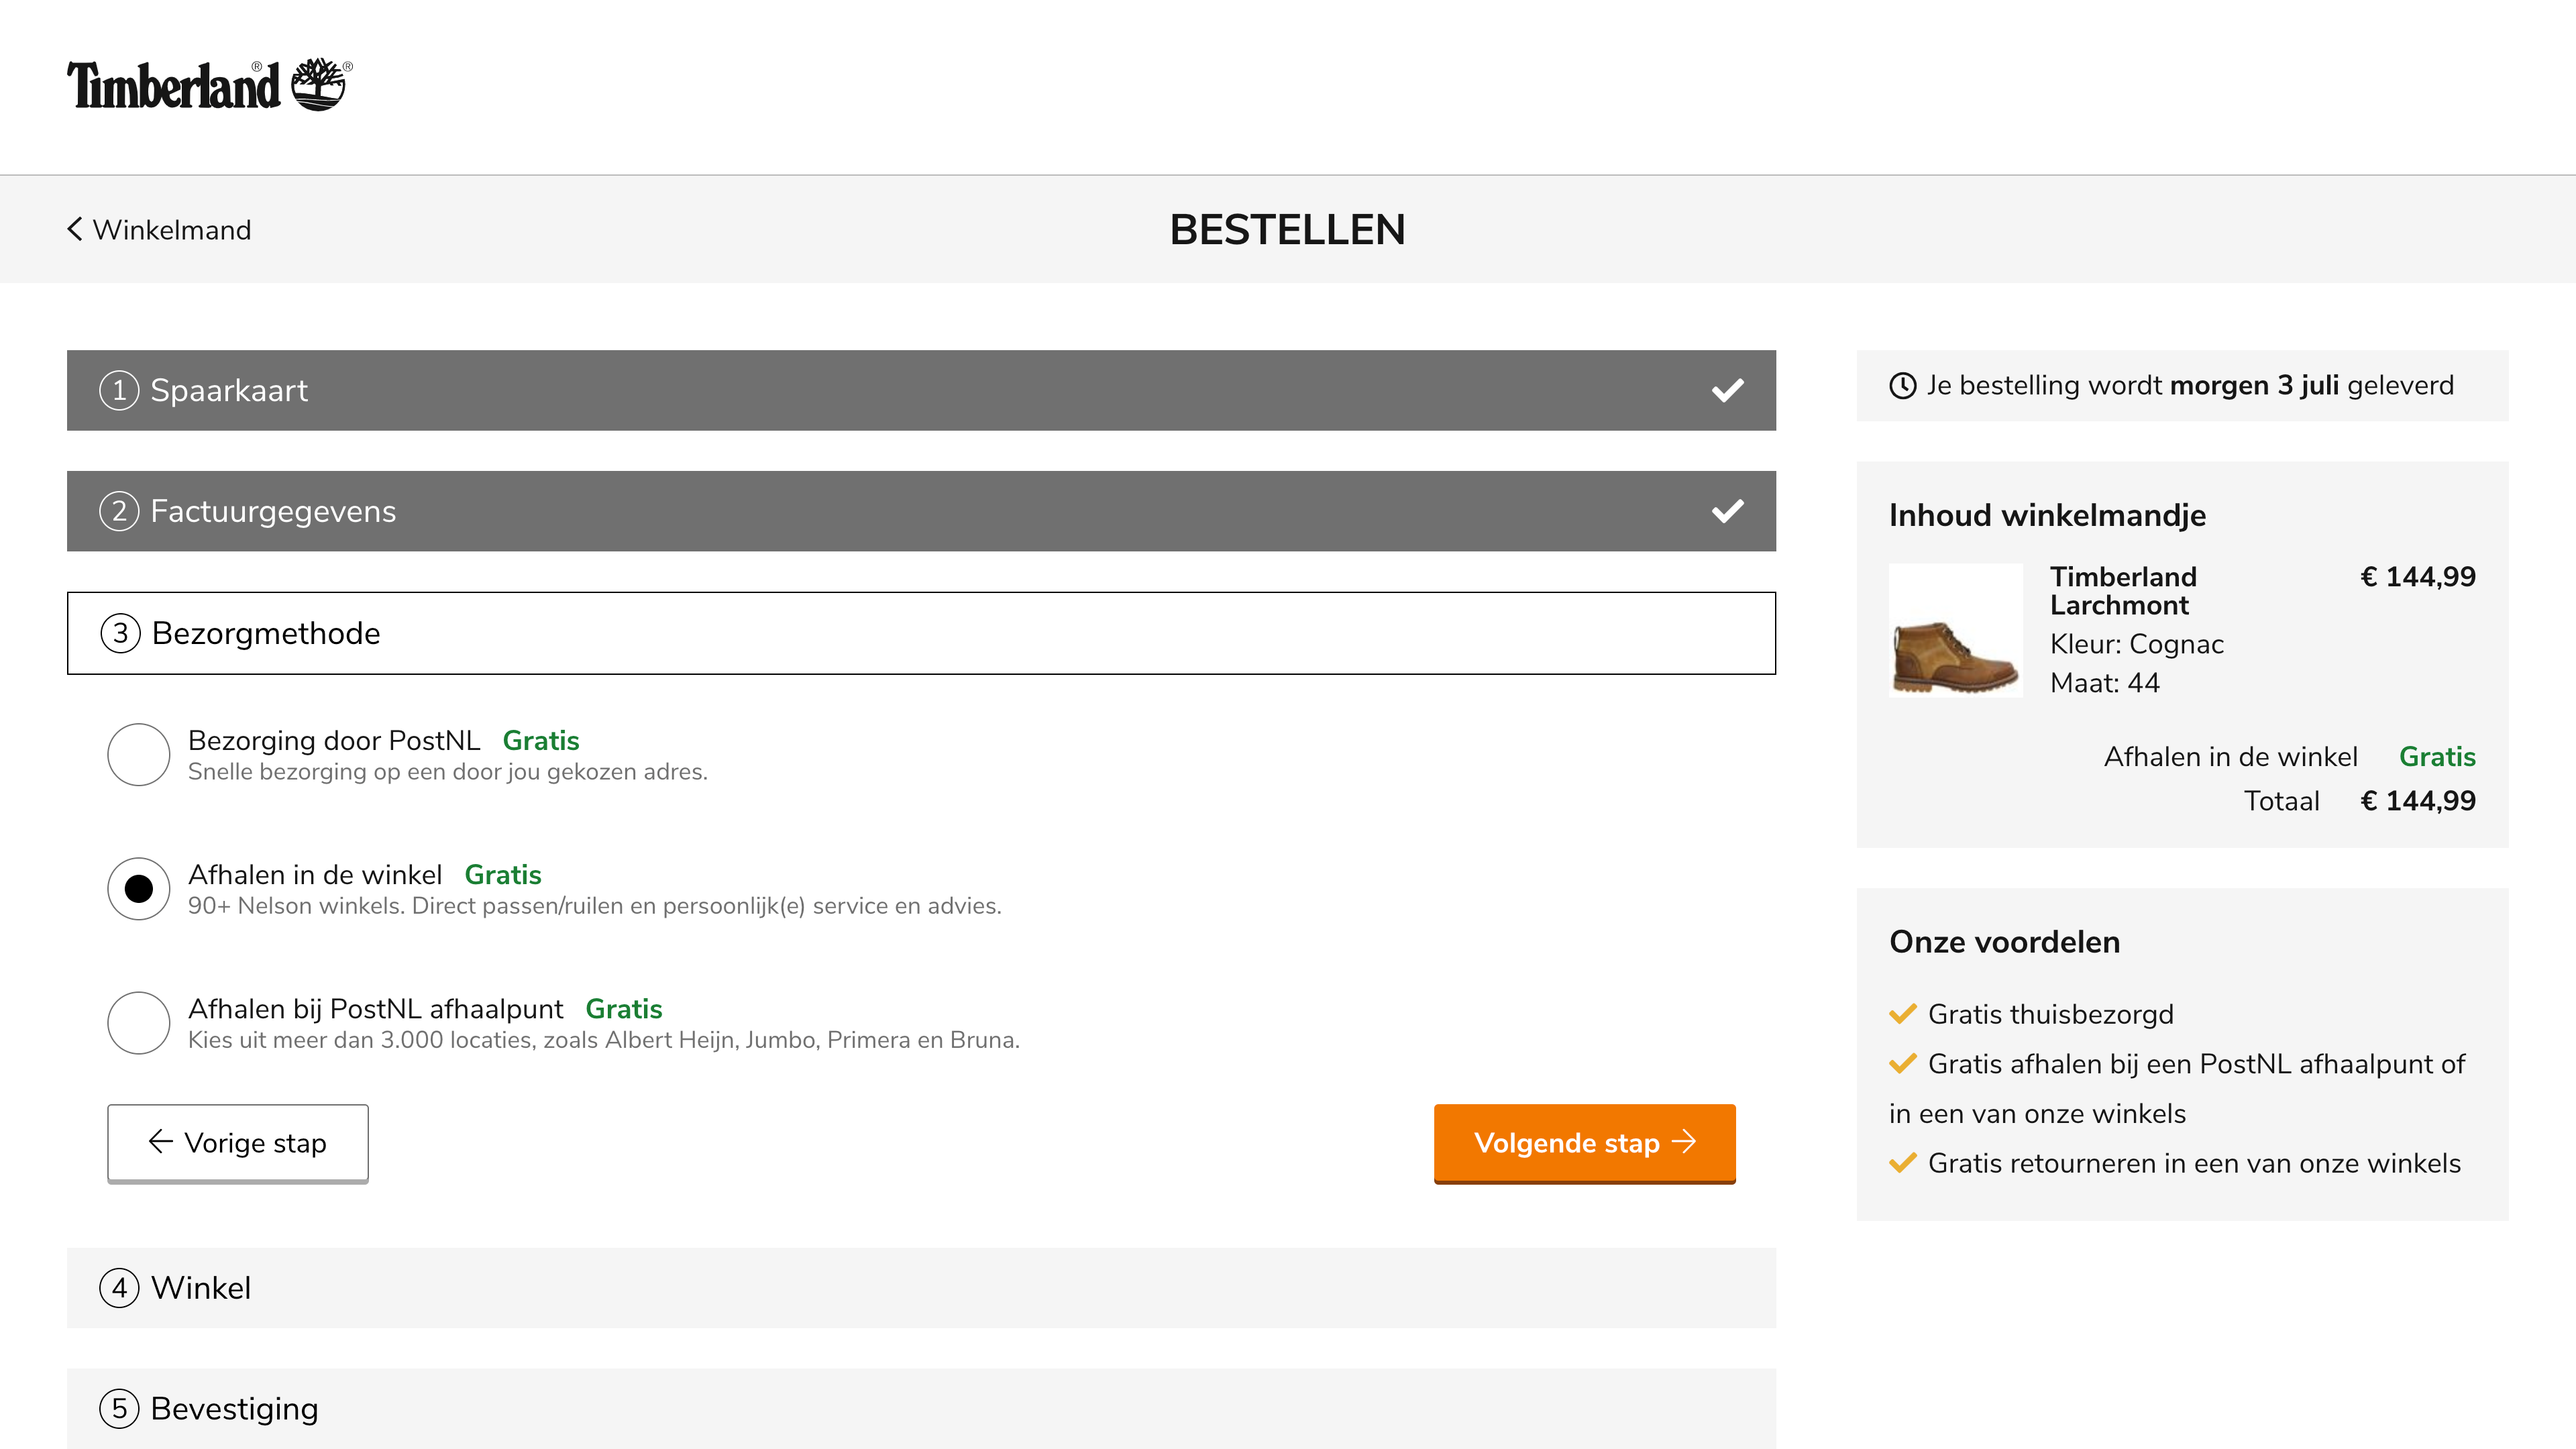Click the Spaarkaart completed checkmark icon
The width and height of the screenshot is (2576, 1449).
(x=1727, y=390)
